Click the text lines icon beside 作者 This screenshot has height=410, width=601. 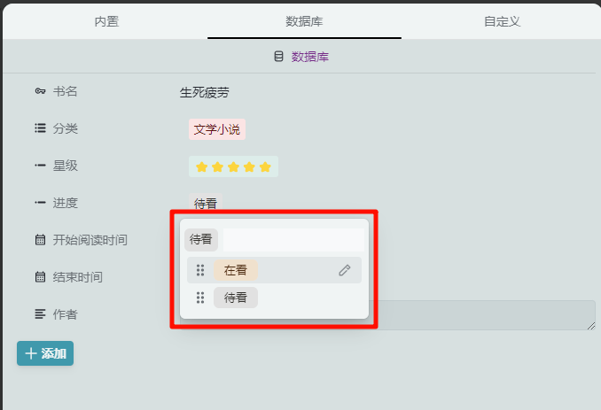pyautogui.click(x=40, y=314)
